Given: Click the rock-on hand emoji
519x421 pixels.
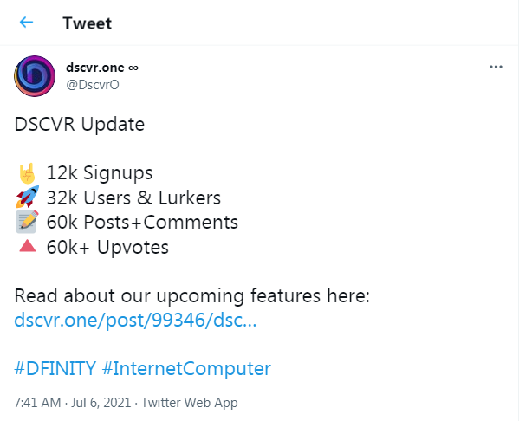Looking at the screenshot, I should [x=27, y=173].
